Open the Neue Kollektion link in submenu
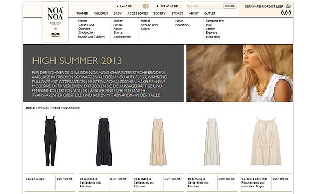The image size is (321, 194). click(182, 23)
